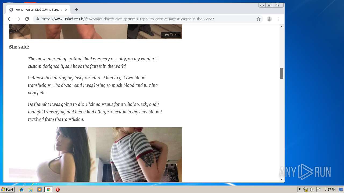Open Chrome's three-dot menu
This screenshot has height=193, width=344.
pos(278,19)
